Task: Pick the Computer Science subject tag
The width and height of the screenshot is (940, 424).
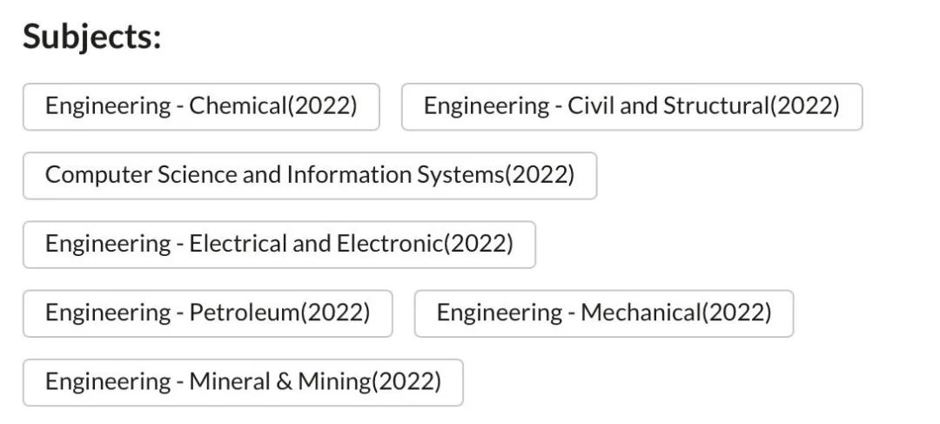Action: point(310,175)
